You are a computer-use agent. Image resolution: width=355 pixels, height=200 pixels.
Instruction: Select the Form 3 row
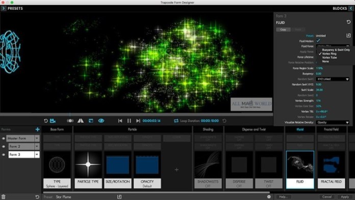pos(21,155)
